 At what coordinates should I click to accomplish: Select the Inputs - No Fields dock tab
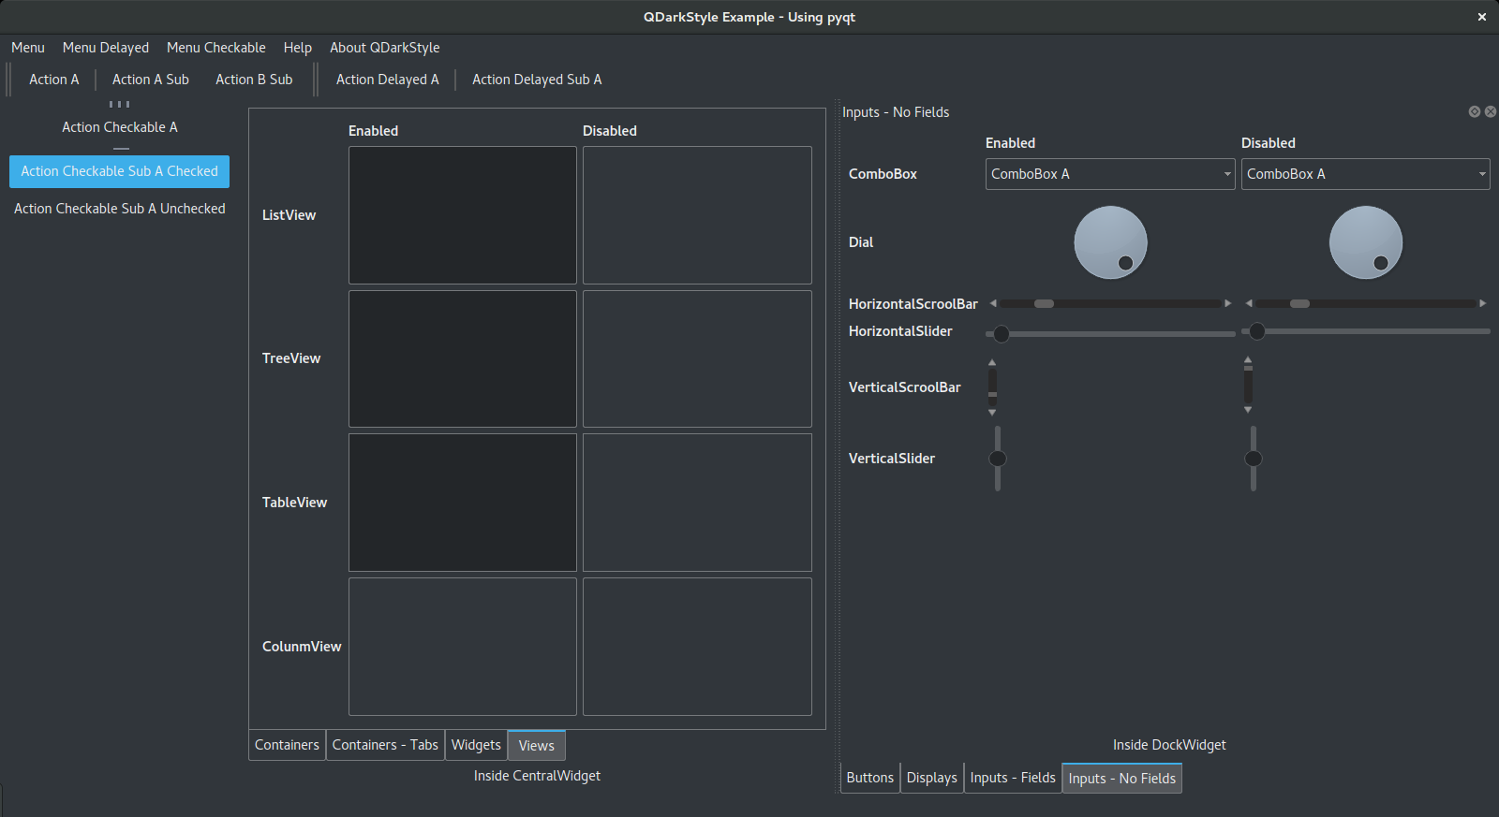coord(1122,778)
